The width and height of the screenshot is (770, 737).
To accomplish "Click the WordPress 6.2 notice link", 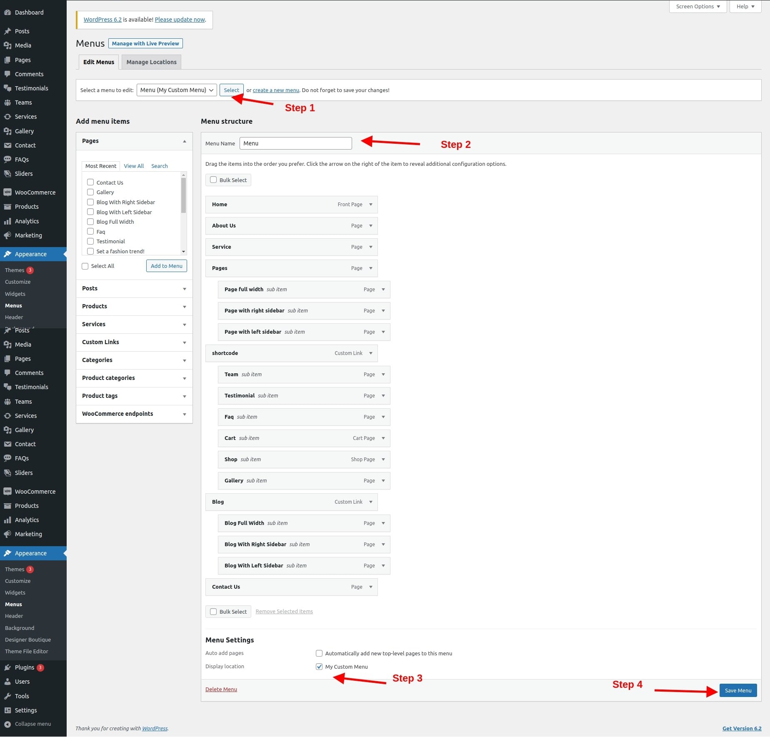I will [x=102, y=20].
